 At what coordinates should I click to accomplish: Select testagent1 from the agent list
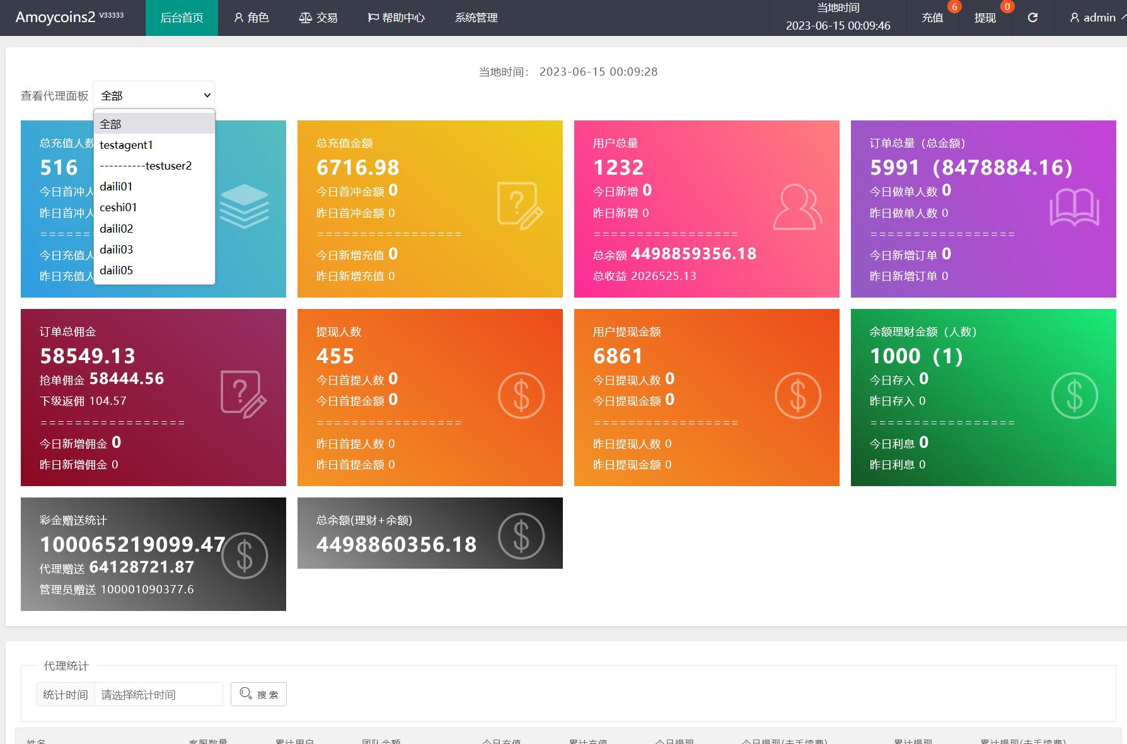click(x=126, y=145)
